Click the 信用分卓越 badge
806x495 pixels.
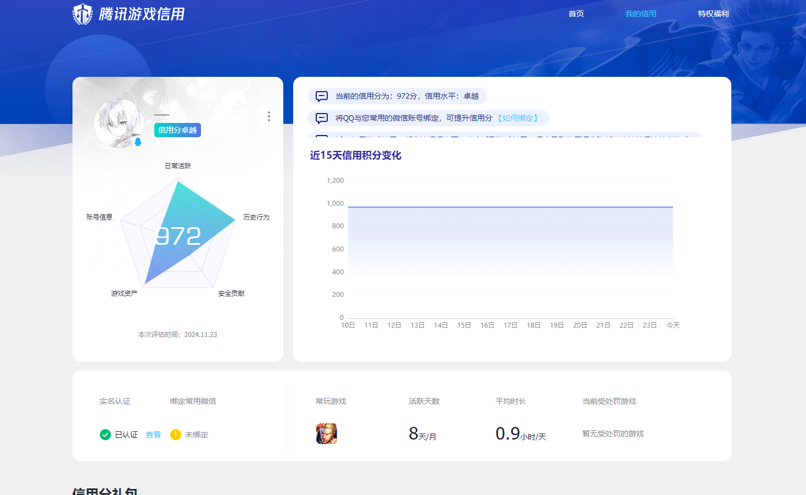tap(177, 130)
